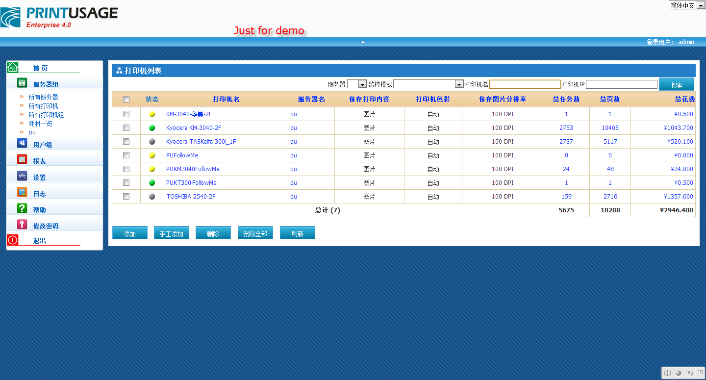Click the green Help question mark icon

point(22,208)
